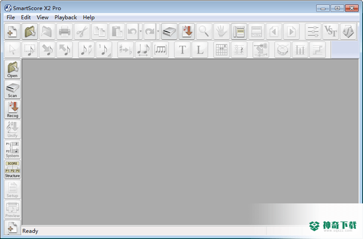This screenshot has height=239, width=363.
Task: Click the Ready status bar text
Action: coord(30,231)
